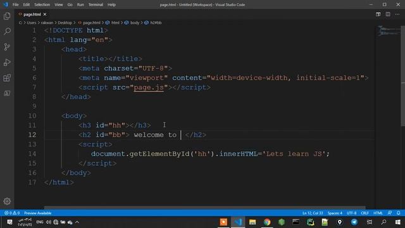Click the VS Code logo in title bar
405x228 pixels.
pos(6,4)
